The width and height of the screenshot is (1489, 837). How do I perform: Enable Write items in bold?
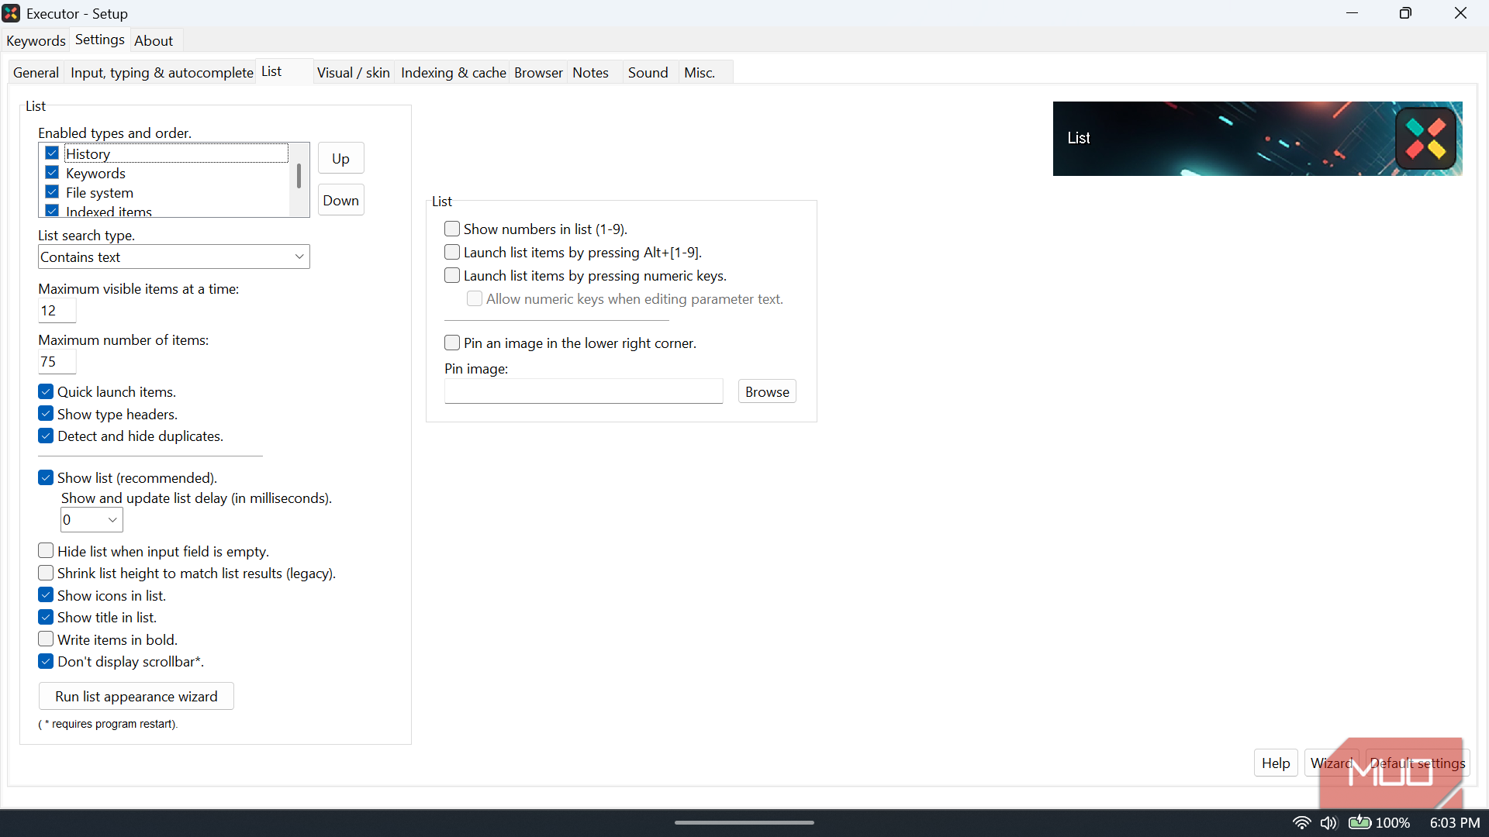click(46, 639)
